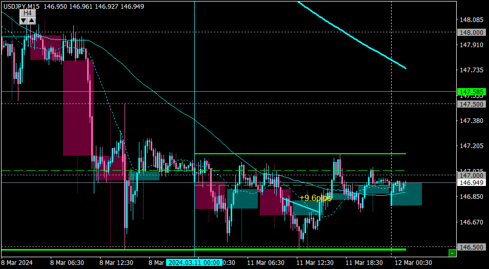Click the USDJPY,M15 chart title

pos(22,6)
